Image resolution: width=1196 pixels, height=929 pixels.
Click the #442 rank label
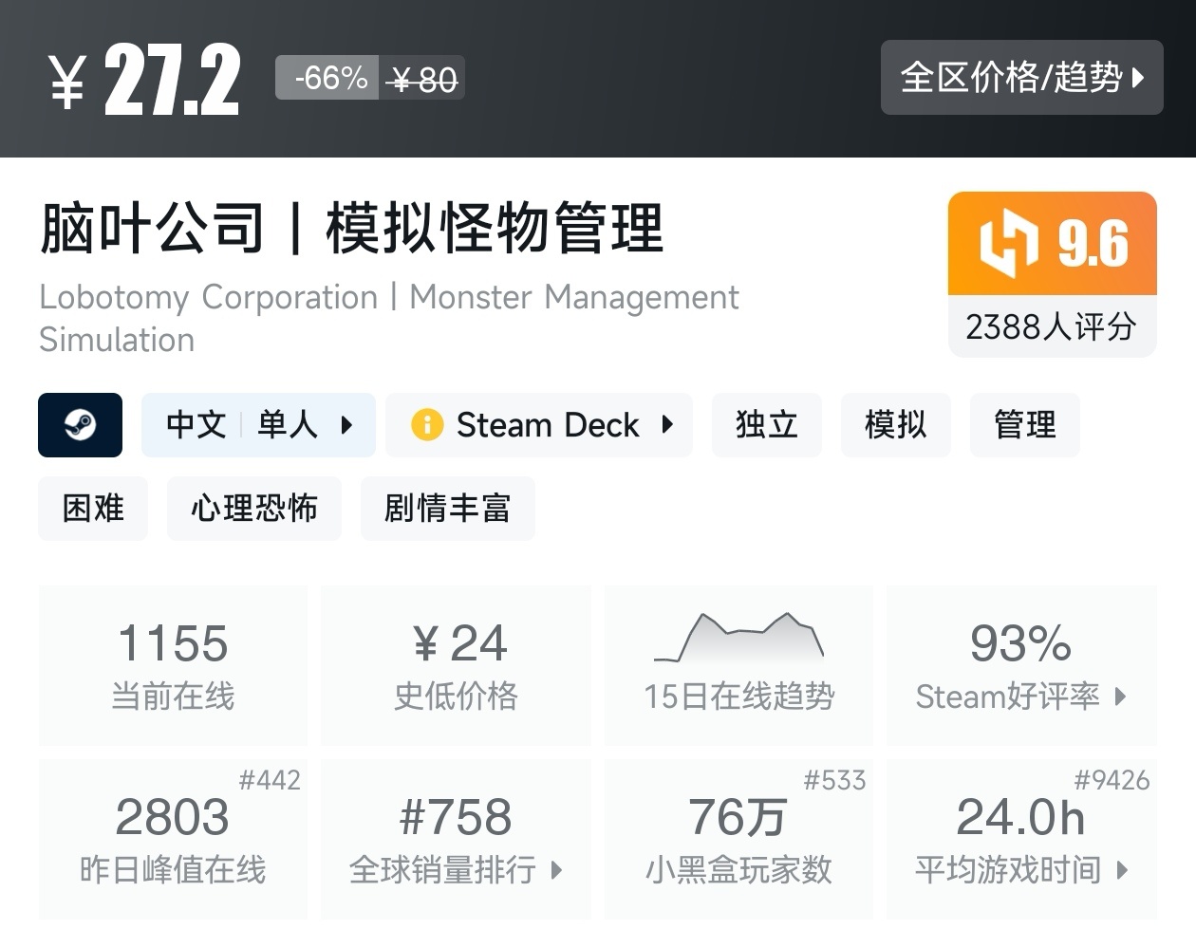(270, 780)
